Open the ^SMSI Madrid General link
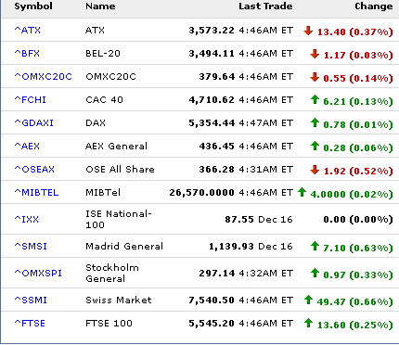 coord(31,246)
